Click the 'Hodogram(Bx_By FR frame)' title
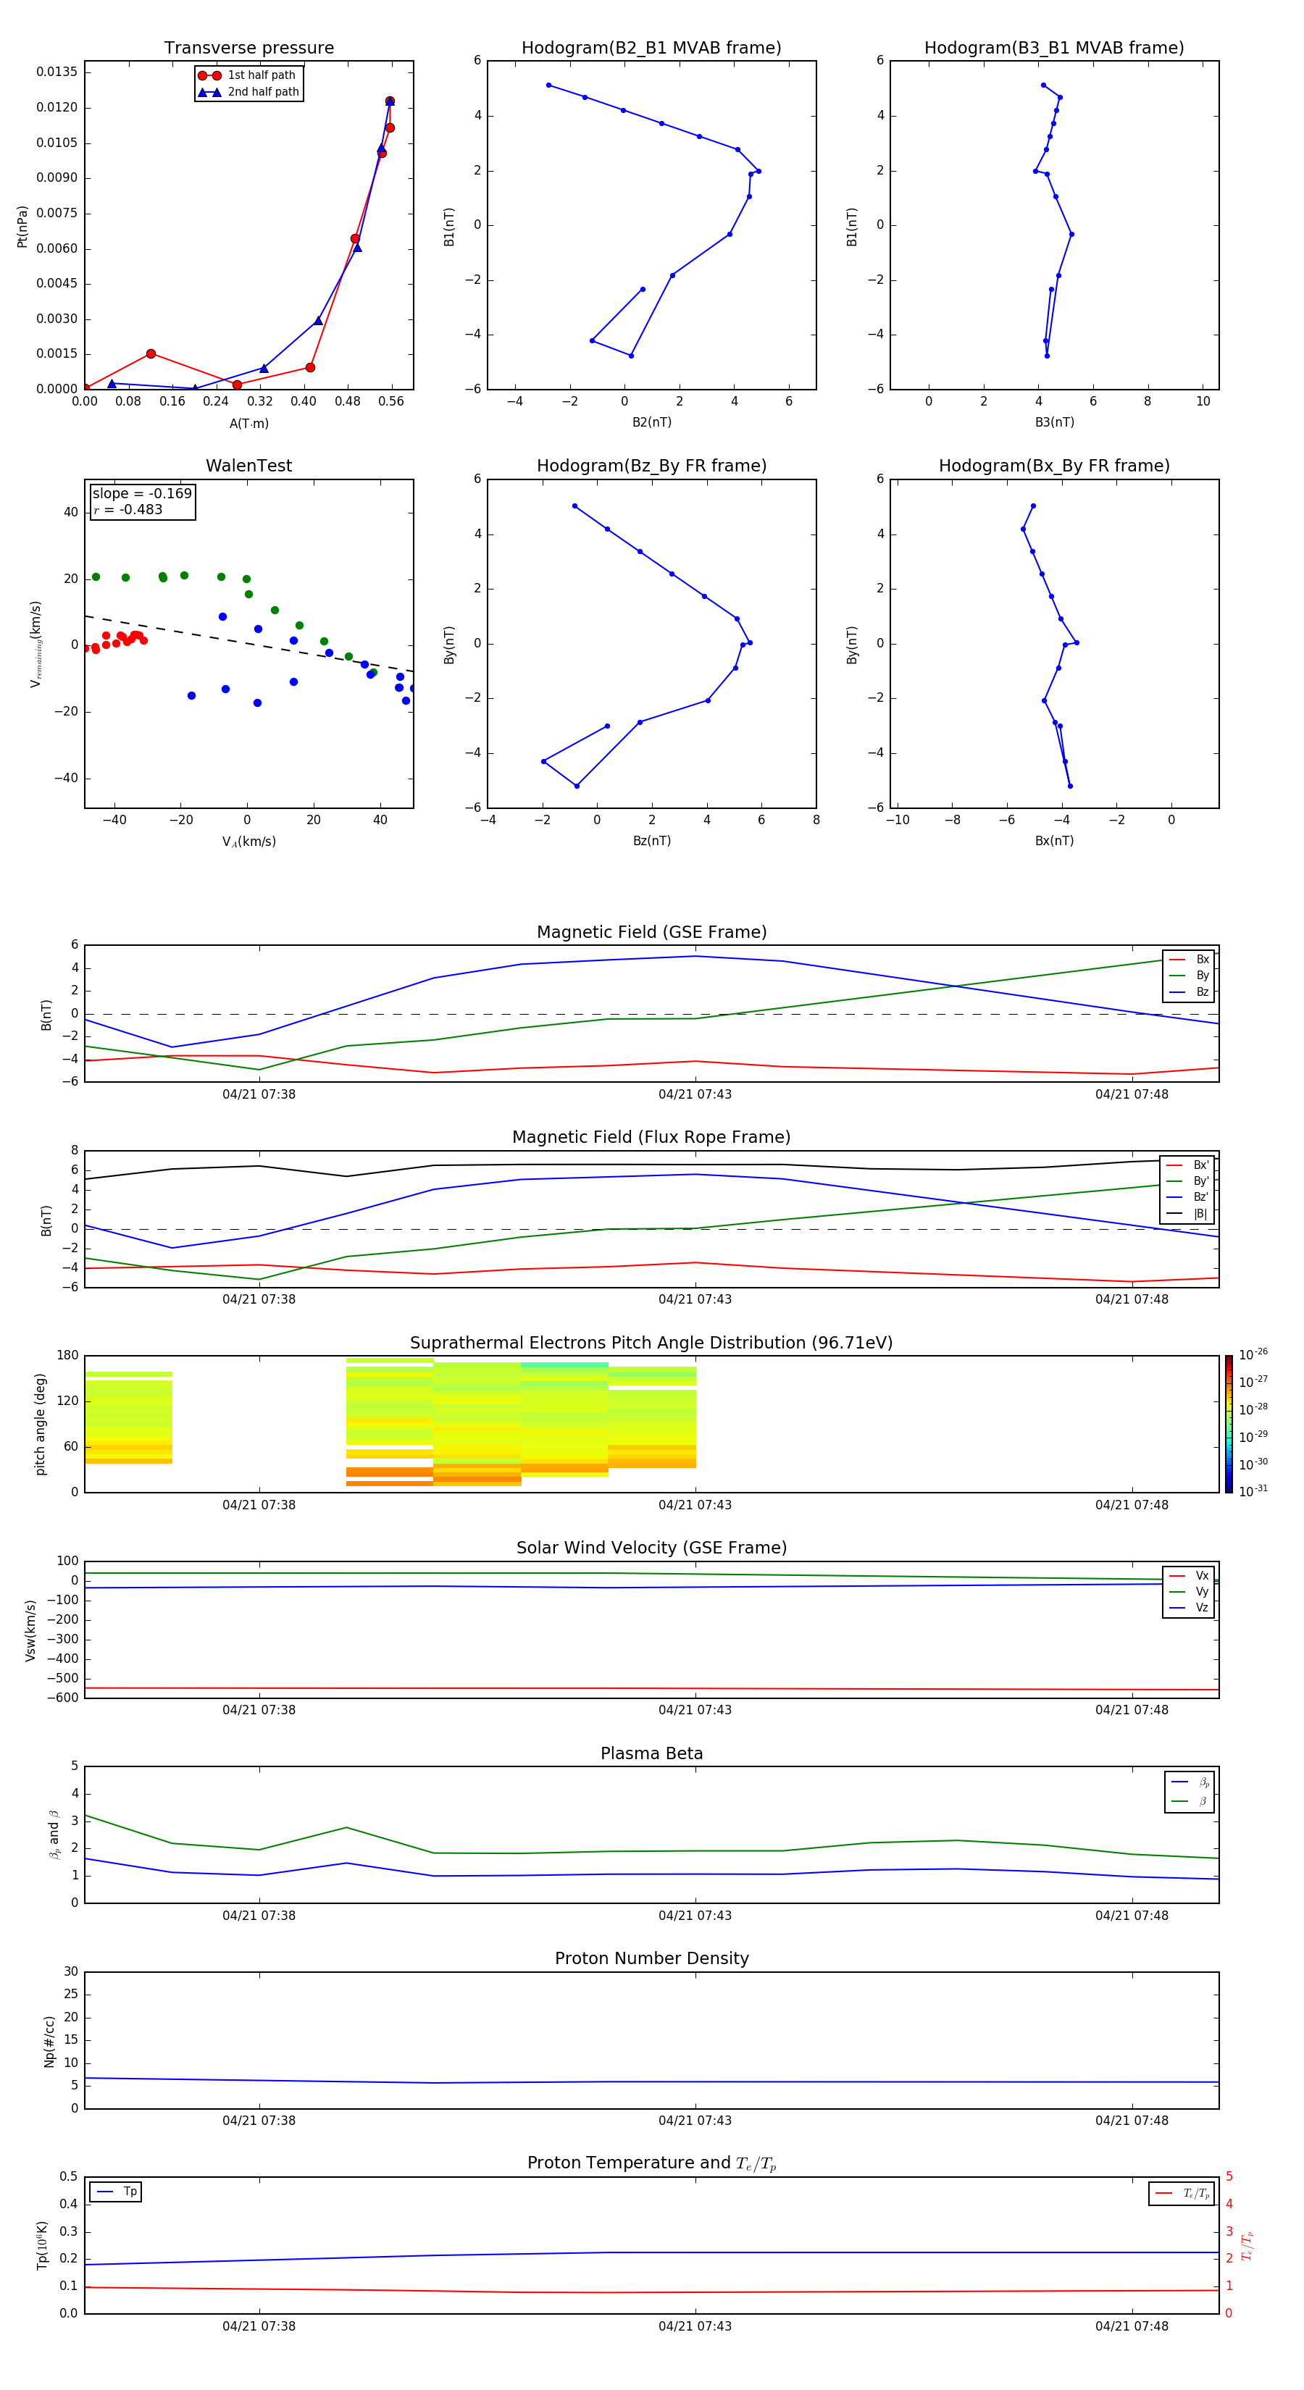The width and height of the screenshot is (1304, 2390). [x=1054, y=466]
